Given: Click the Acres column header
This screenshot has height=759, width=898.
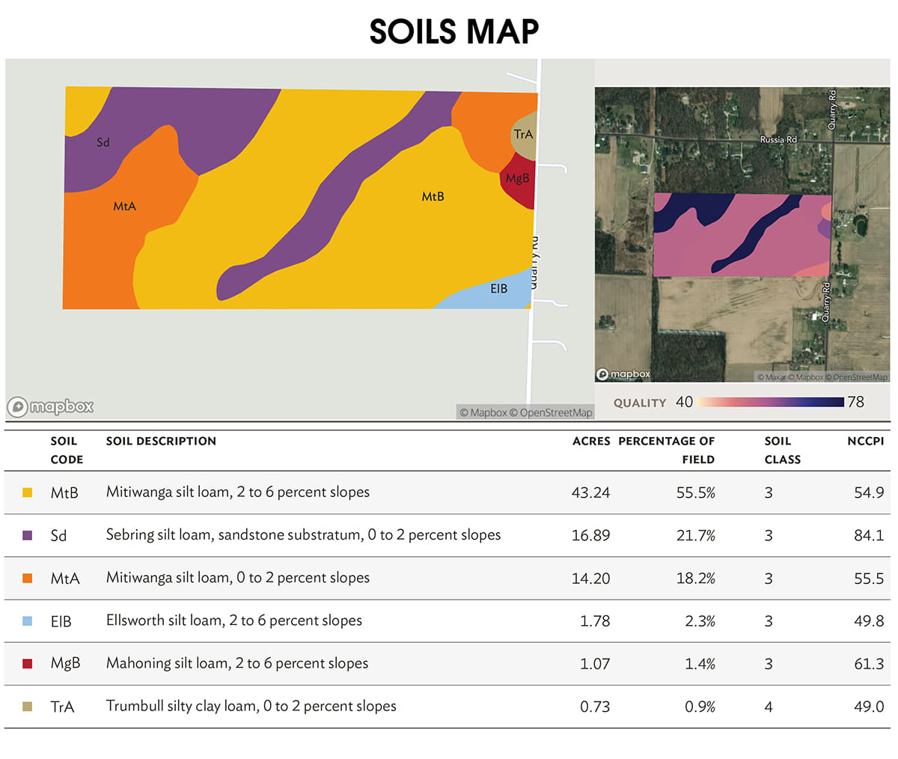Looking at the screenshot, I should pos(591,441).
